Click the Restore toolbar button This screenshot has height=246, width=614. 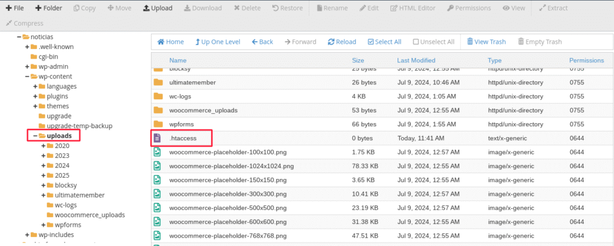[287, 8]
